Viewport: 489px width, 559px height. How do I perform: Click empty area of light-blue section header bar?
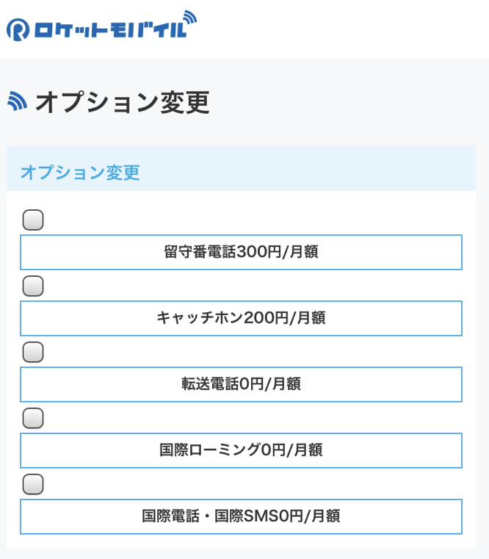point(306,168)
